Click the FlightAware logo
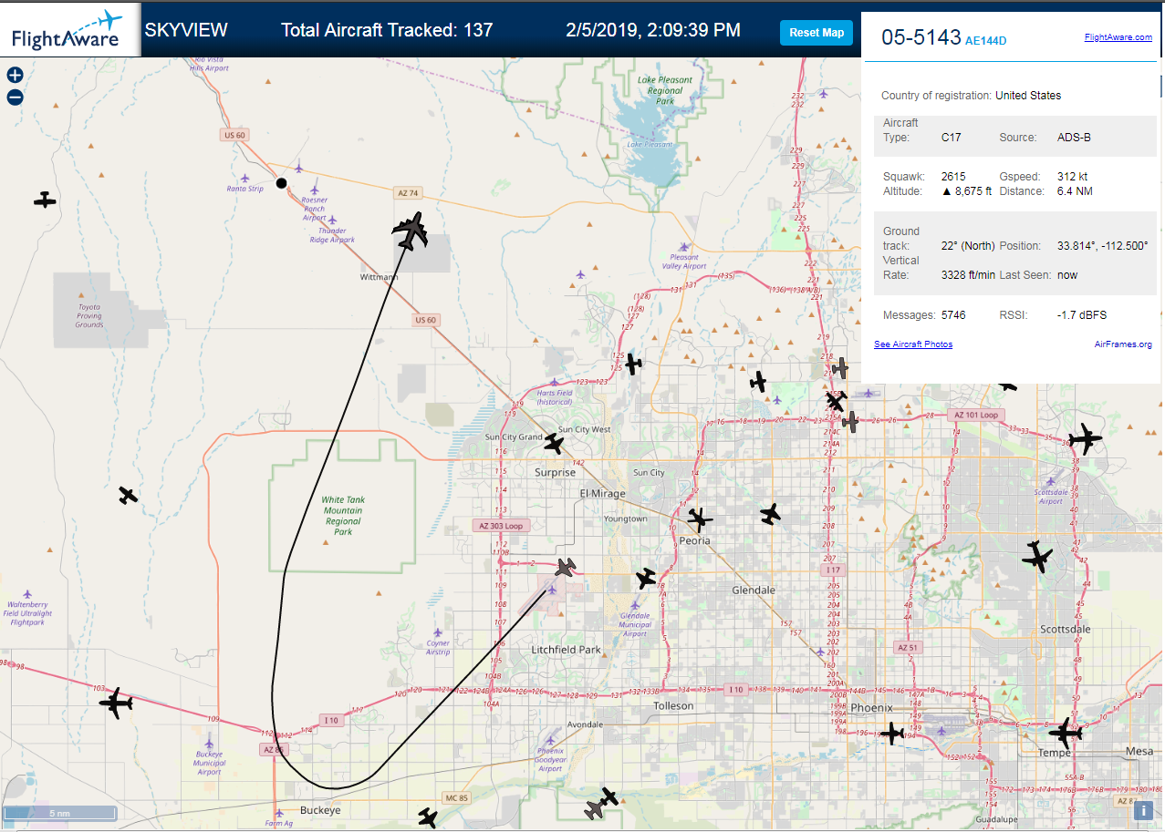 pyautogui.click(x=70, y=29)
